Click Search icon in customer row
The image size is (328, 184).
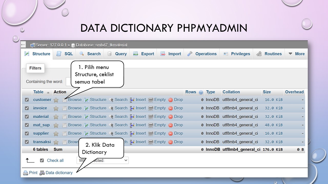111,100
